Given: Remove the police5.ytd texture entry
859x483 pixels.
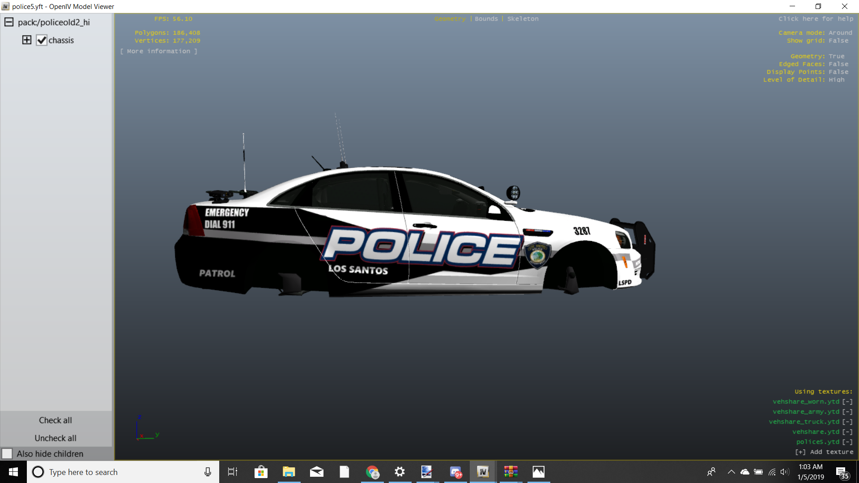Looking at the screenshot, I should pyautogui.click(x=847, y=442).
